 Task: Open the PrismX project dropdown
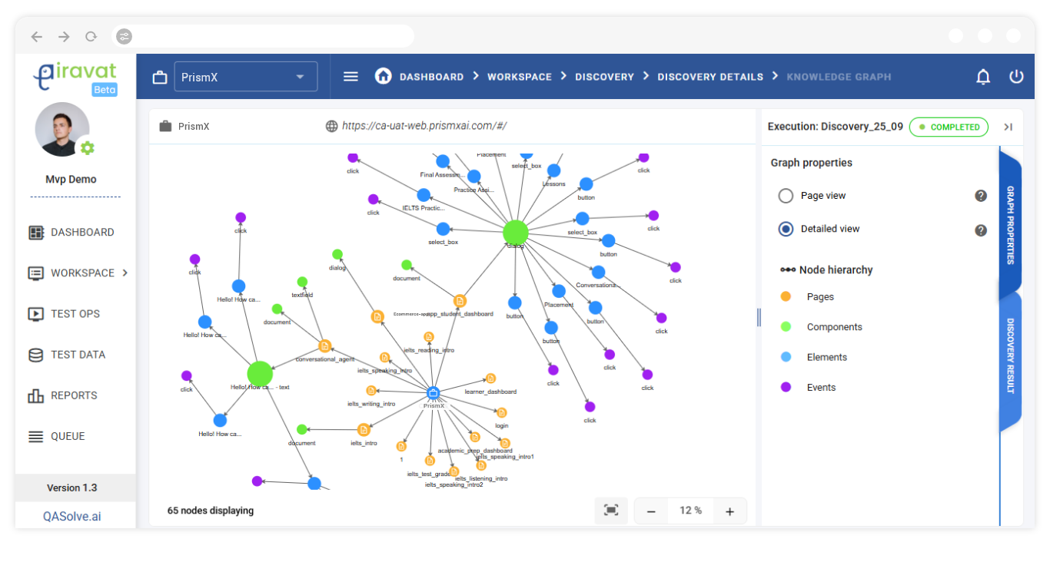point(246,77)
